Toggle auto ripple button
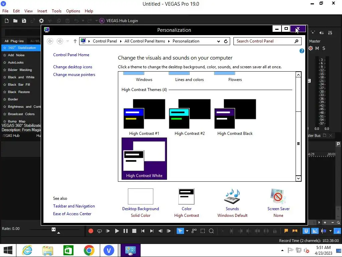The image size is (342, 257). point(324,231)
